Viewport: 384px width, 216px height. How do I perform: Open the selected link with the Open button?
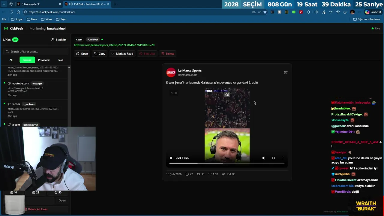(x=82, y=54)
